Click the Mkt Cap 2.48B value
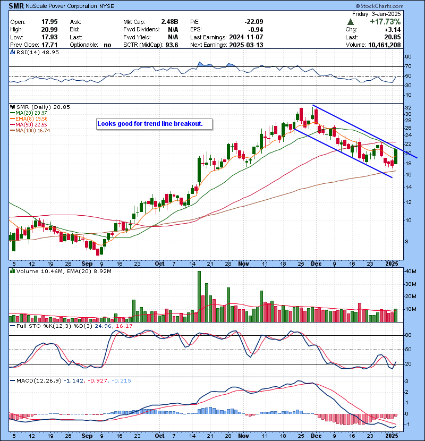Viewport: 425px width, 441px height. coord(169,22)
